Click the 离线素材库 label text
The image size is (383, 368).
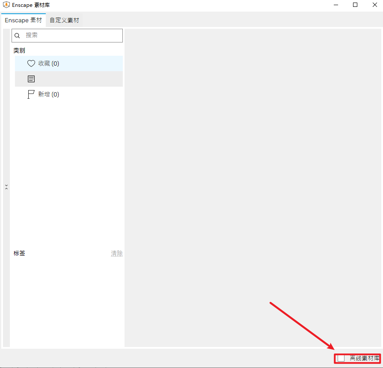point(364,358)
